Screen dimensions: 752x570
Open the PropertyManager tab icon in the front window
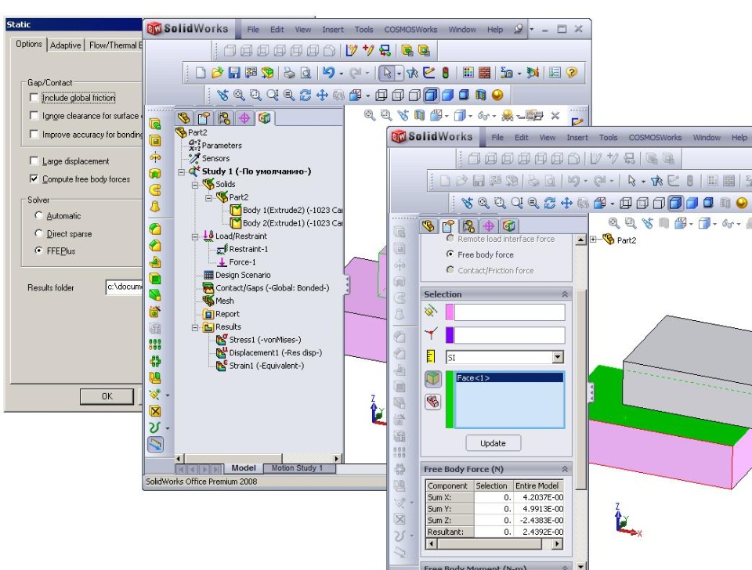point(448,225)
